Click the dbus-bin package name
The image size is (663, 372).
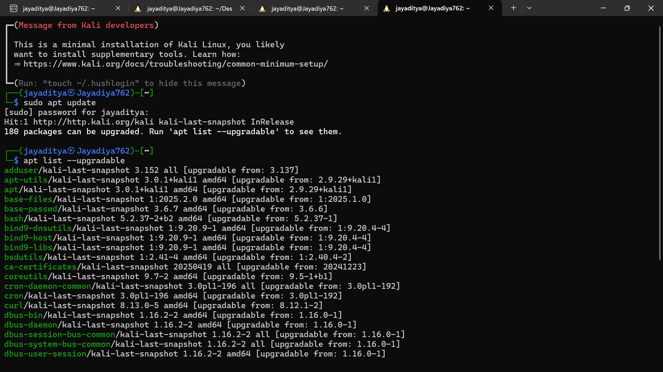[23, 315]
